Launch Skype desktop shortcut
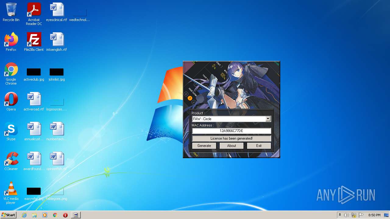 click(11, 131)
